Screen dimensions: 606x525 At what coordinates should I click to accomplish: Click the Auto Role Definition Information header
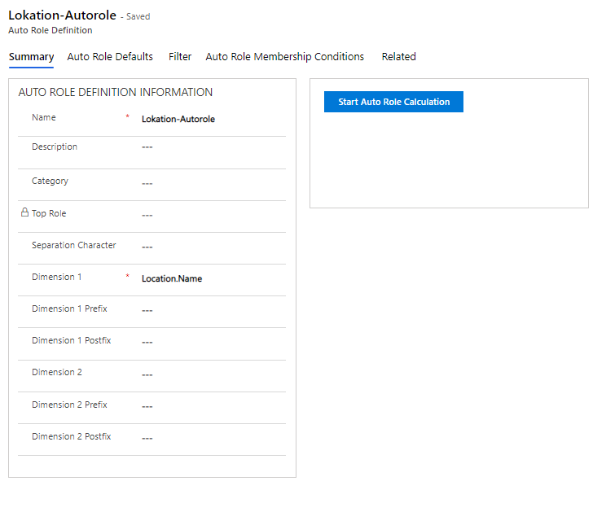click(x=116, y=93)
